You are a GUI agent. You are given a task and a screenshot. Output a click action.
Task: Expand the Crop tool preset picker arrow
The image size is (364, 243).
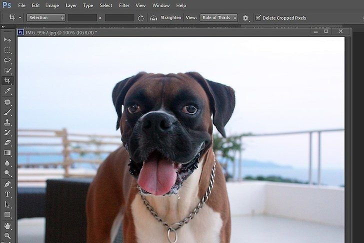coord(20,17)
